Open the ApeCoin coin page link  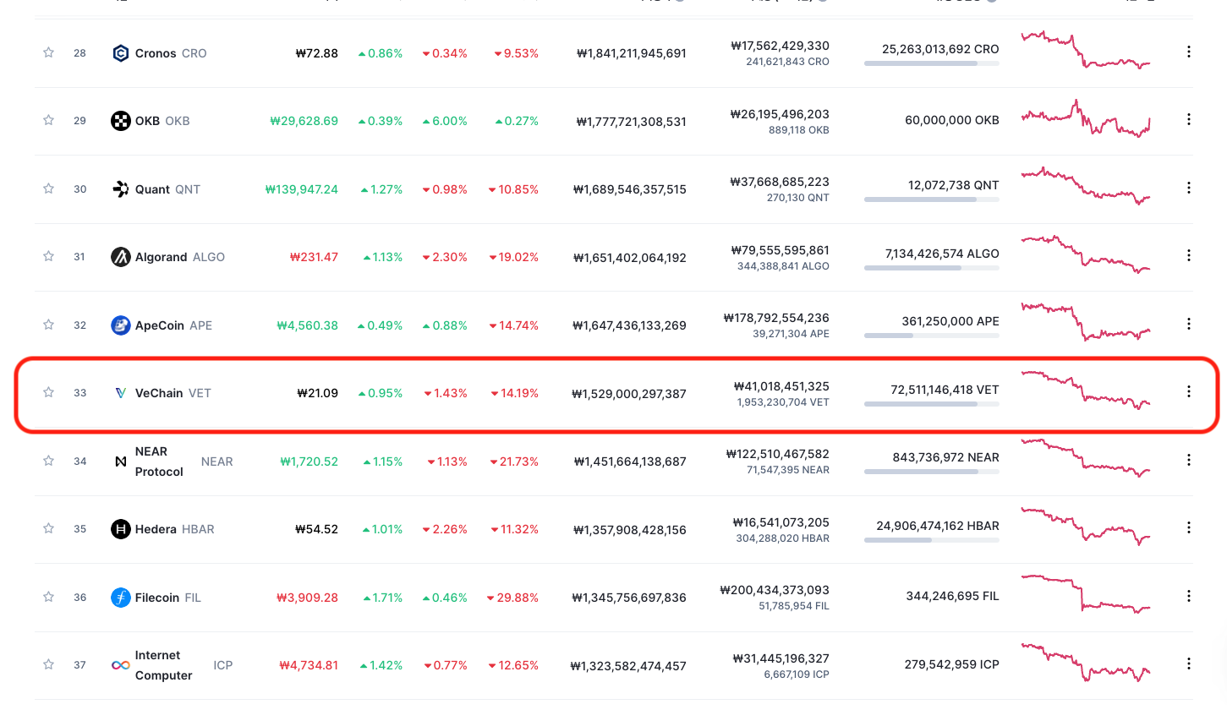click(162, 325)
